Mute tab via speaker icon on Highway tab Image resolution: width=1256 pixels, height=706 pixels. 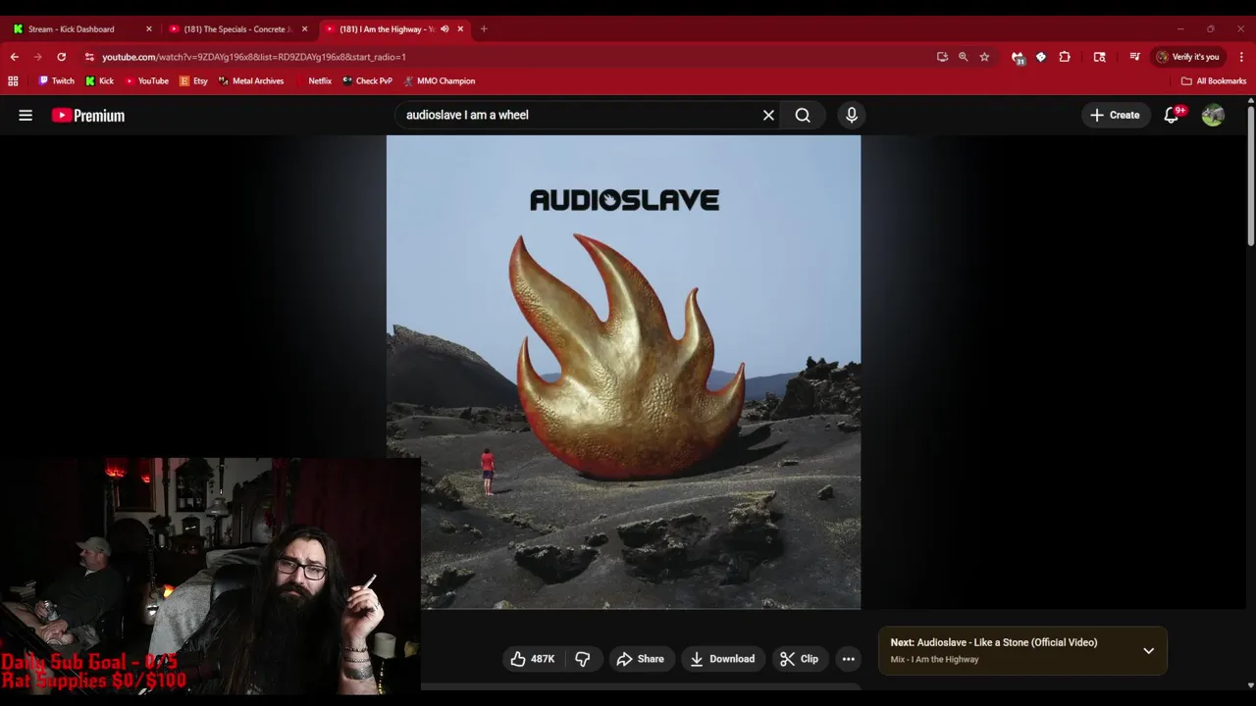click(x=445, y=29)
